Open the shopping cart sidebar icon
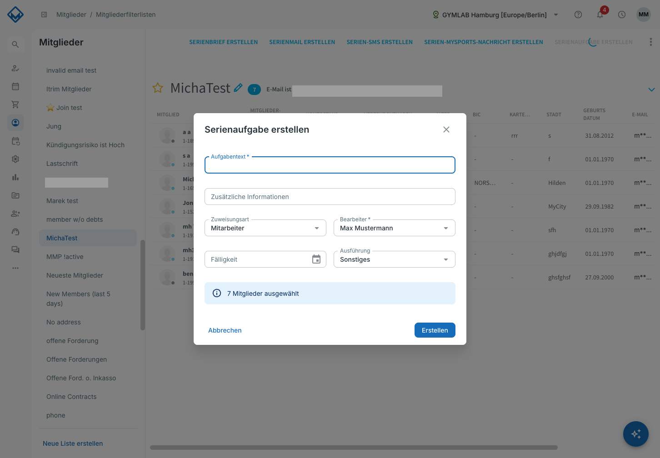 (15, 105)
